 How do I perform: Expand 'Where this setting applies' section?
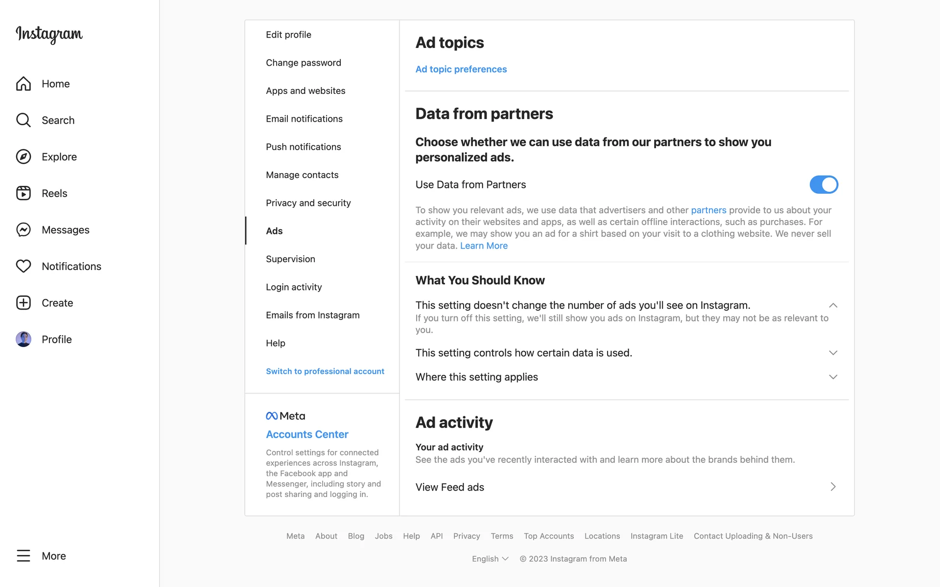[833, 377]
